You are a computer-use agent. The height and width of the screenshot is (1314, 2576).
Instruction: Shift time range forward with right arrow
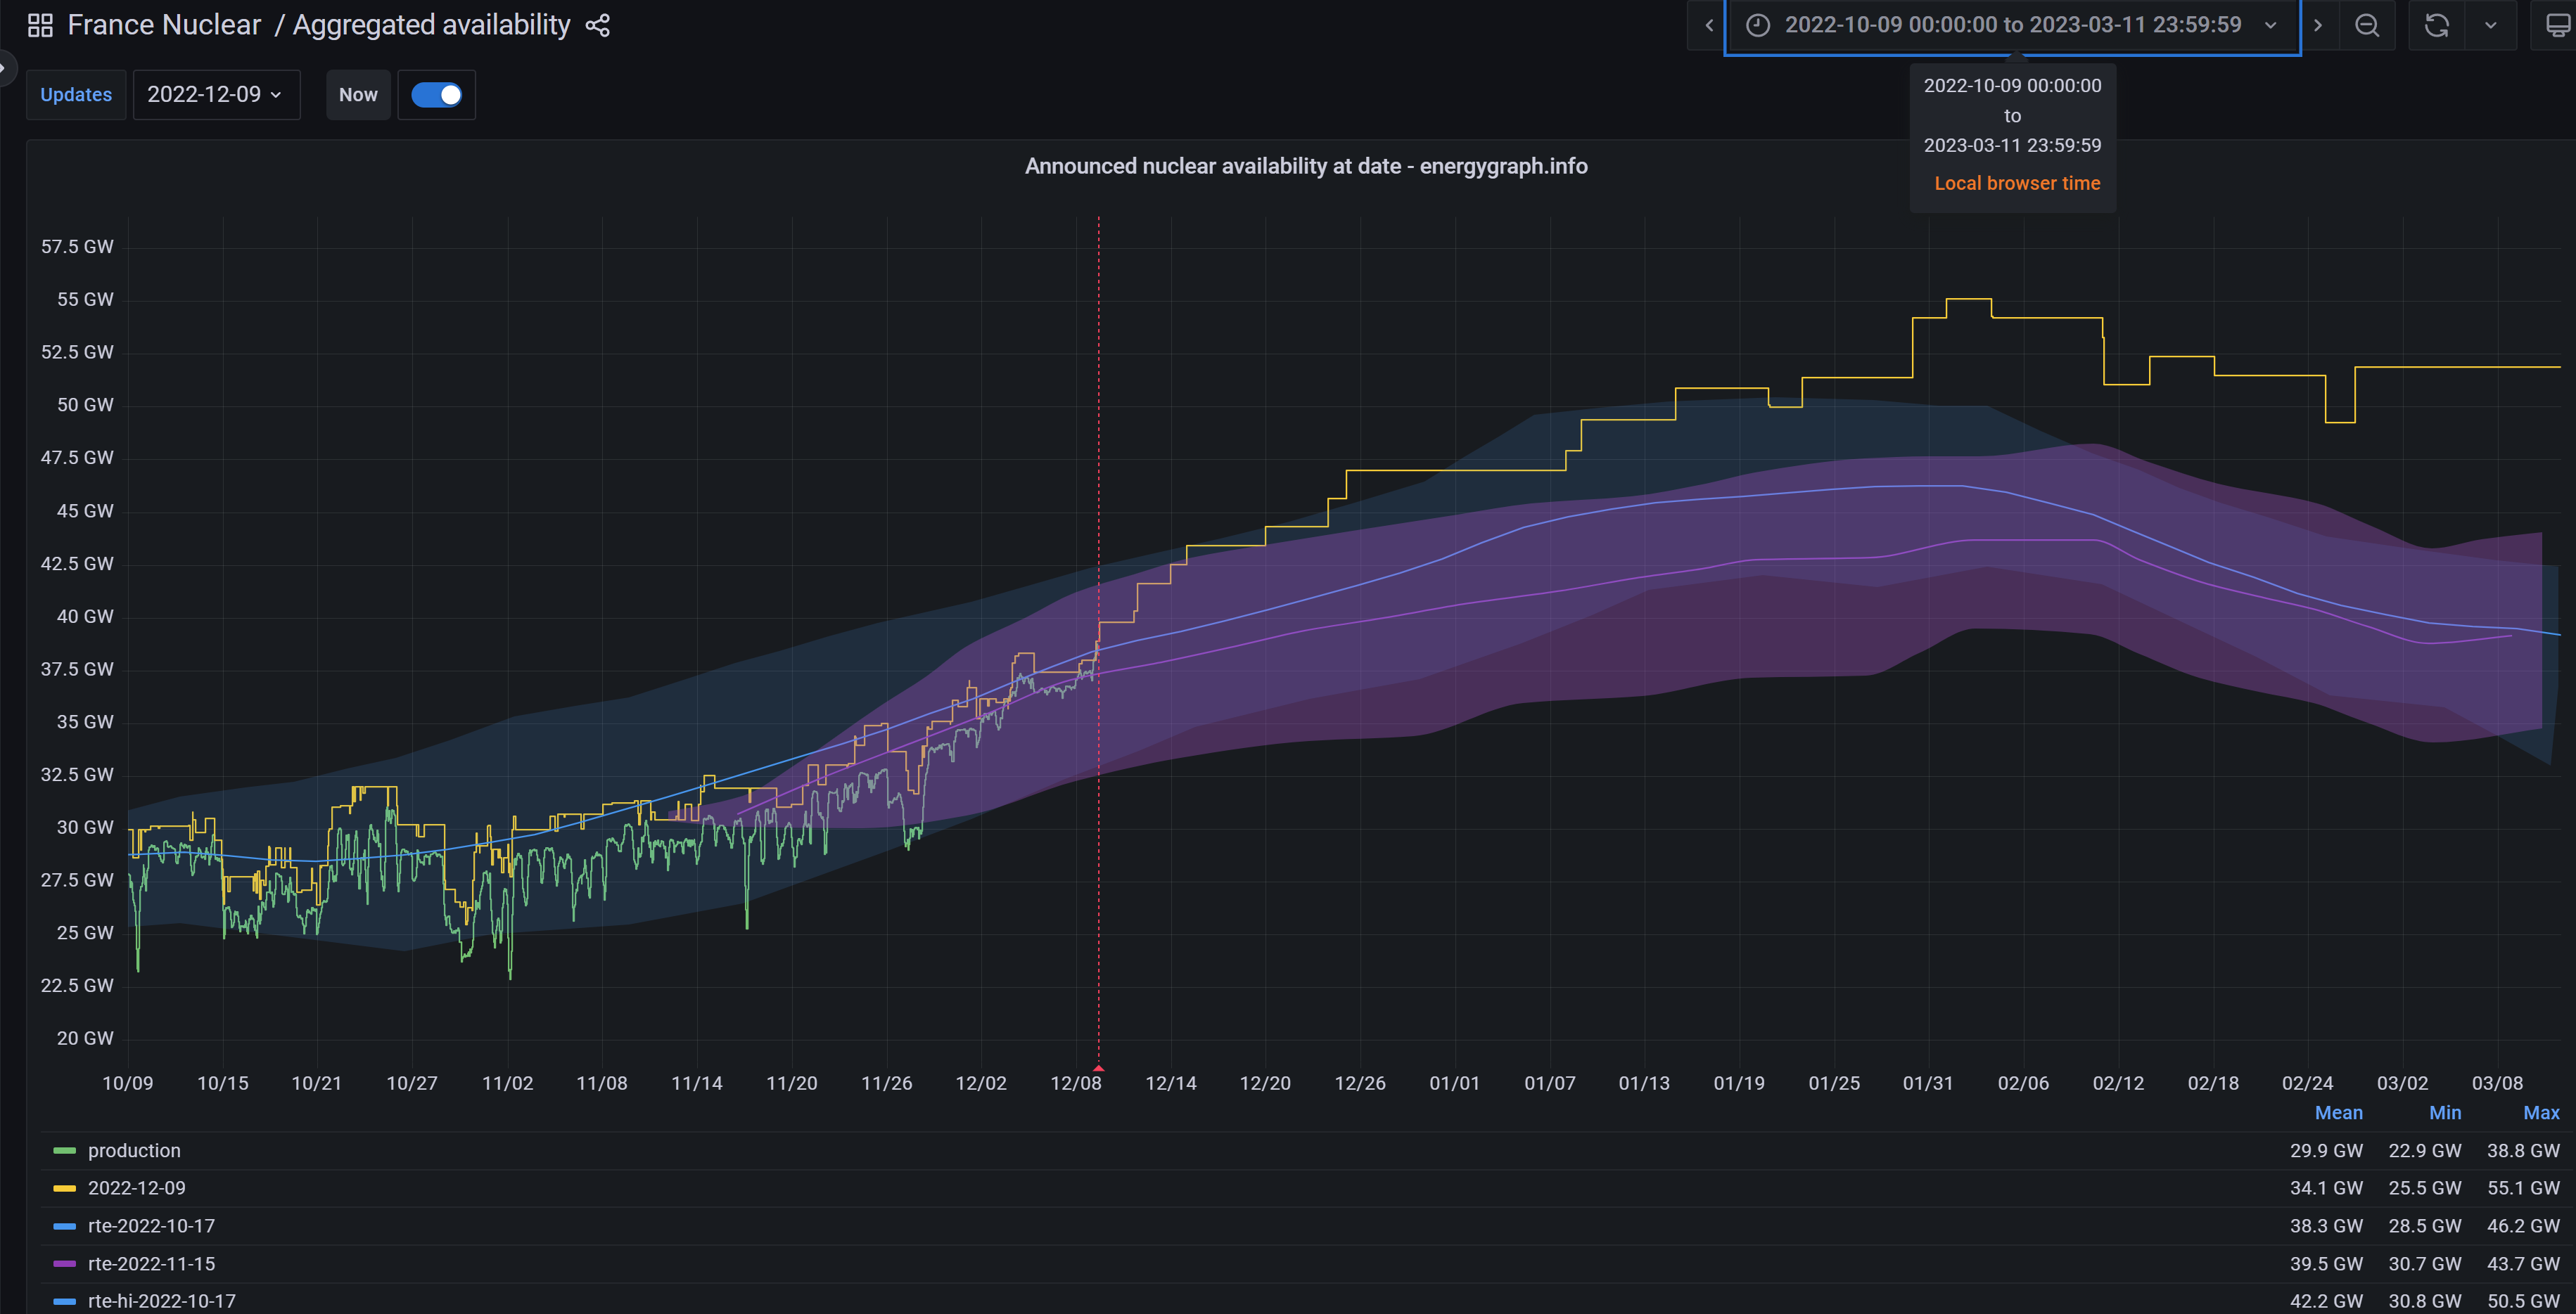pyautogui.click(x=2318, y=25)
